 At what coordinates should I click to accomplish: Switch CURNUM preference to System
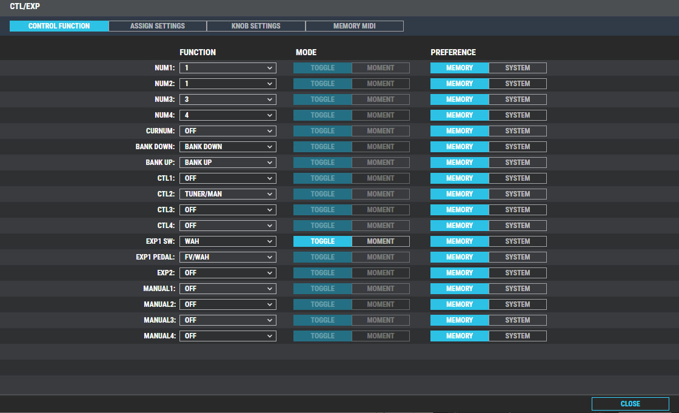coord(518,131)
